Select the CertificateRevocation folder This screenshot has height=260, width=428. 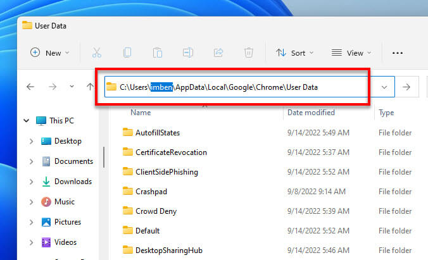(171, 152)
